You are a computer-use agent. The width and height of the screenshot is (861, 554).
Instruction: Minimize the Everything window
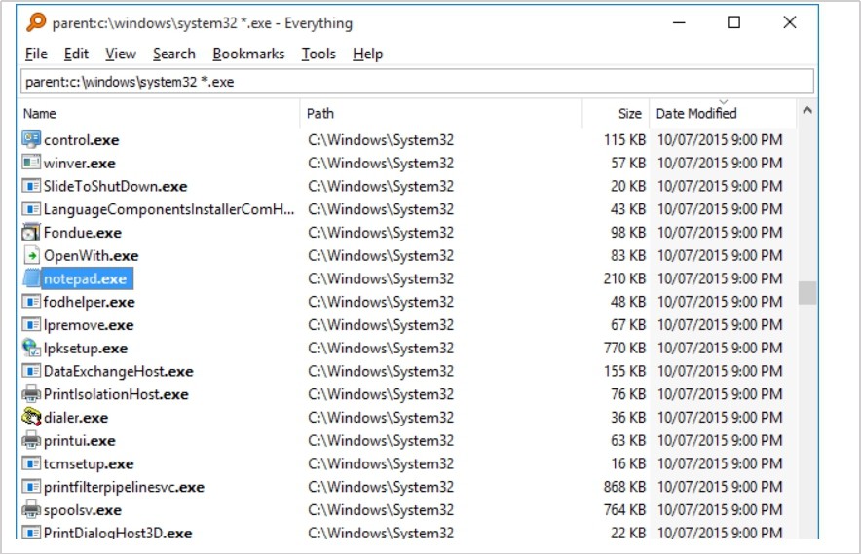[679, 22]
